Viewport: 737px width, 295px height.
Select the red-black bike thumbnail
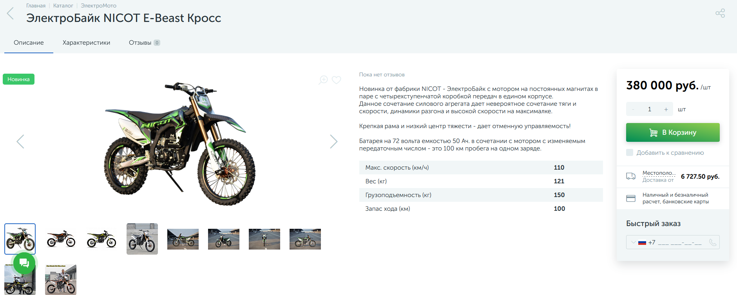pos(61,239)
